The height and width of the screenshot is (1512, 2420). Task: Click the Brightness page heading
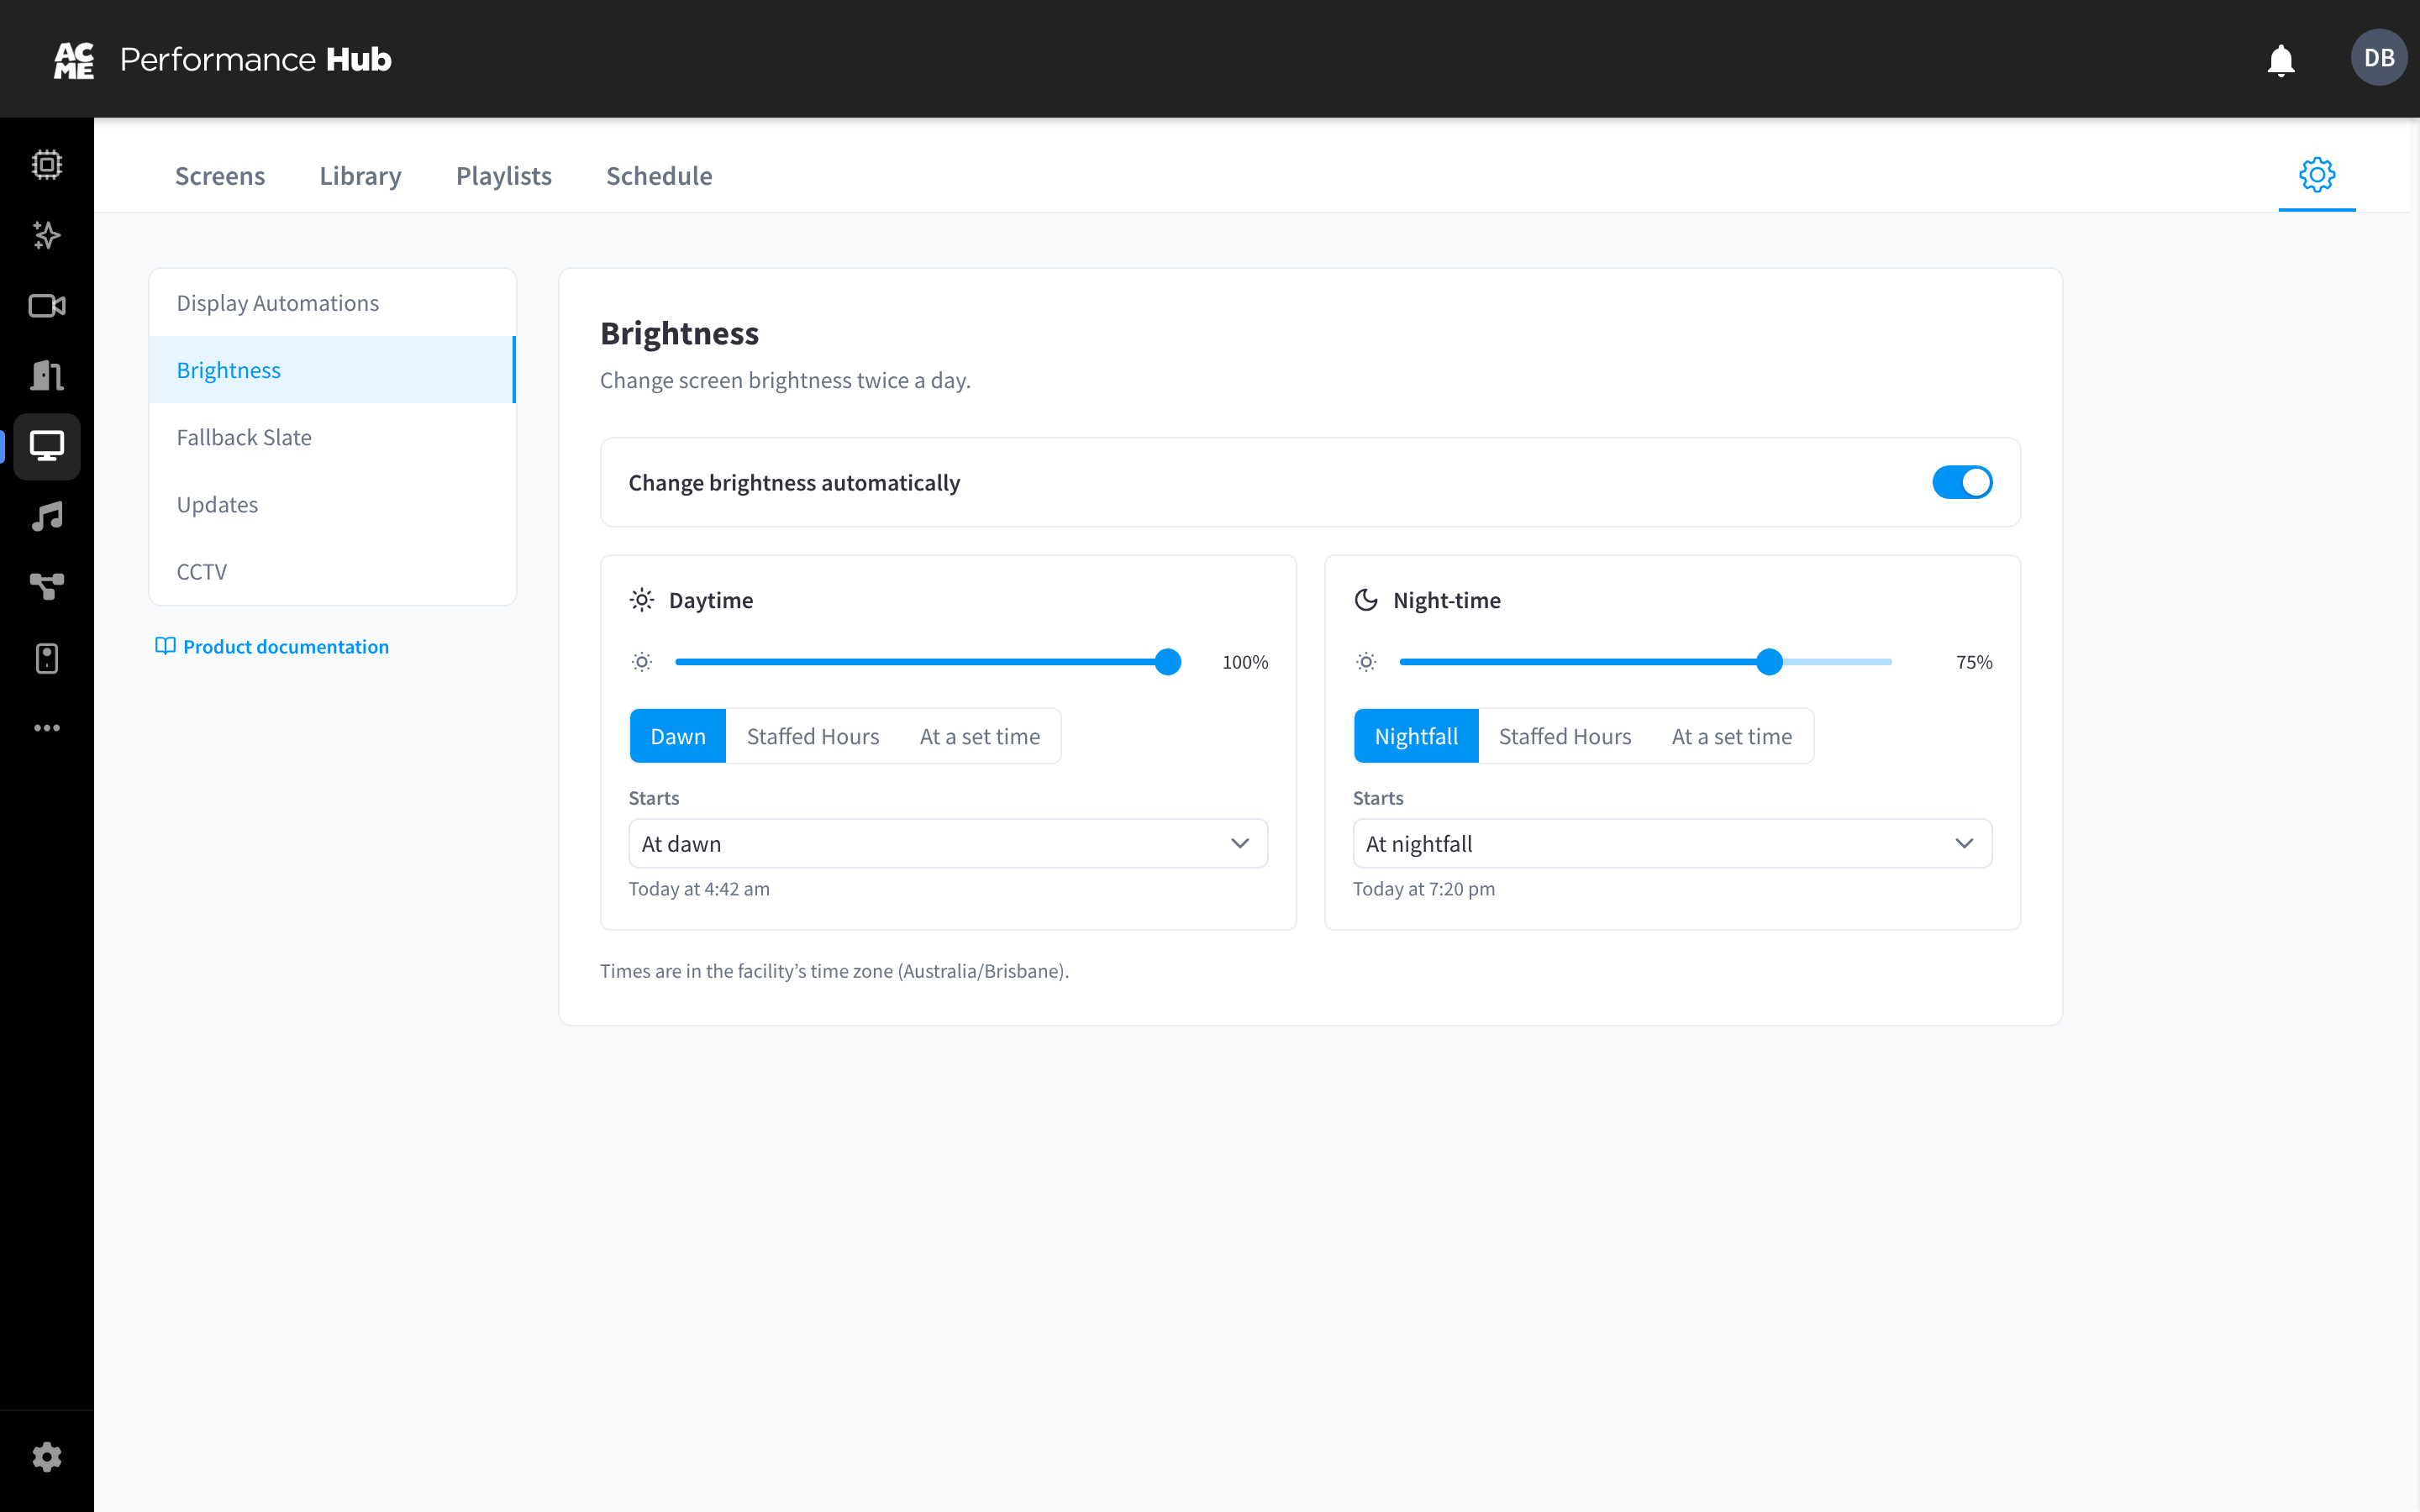[679, 333]
